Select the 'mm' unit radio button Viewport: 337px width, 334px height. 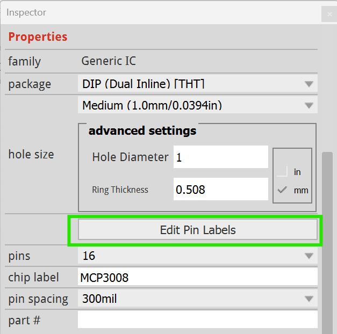(x=282, y=190)
